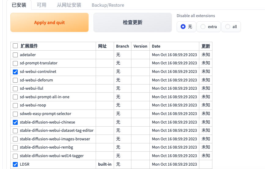Click the sdweb-easy-prompt-selector extension name

46,114
